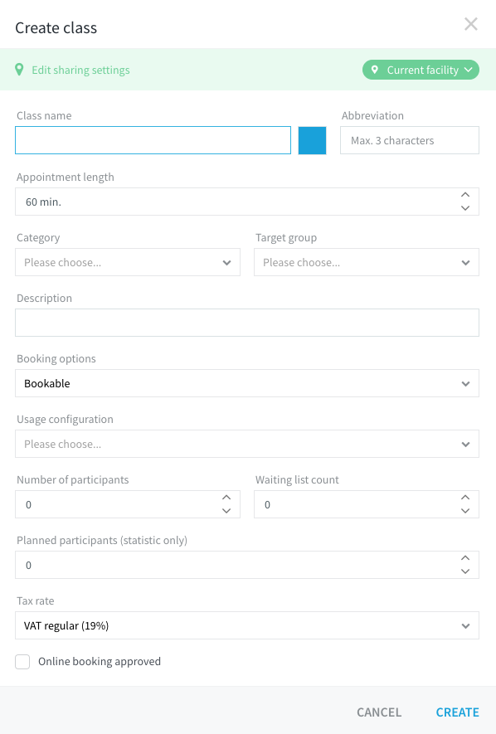Open the Booking options dropdown
Image resolution: width=496 pixels, height=734 pixels.
[247, 383]
